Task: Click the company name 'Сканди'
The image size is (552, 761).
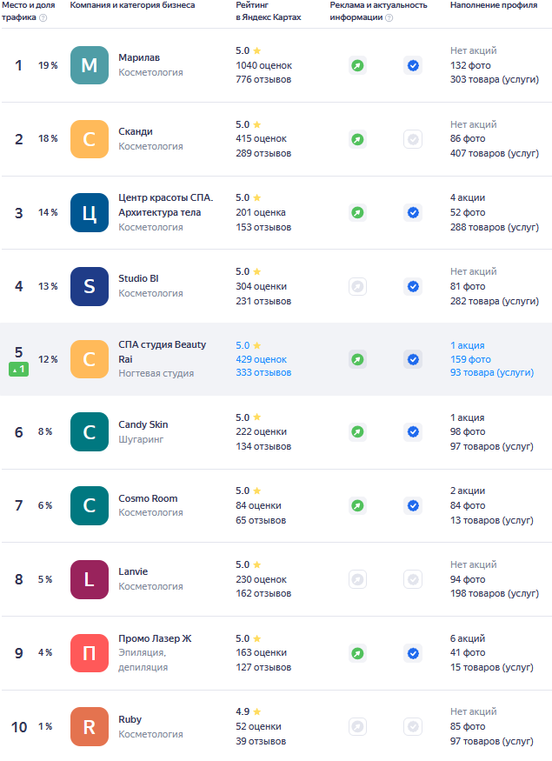Action: pyautogui.click(x=136, y=131)
